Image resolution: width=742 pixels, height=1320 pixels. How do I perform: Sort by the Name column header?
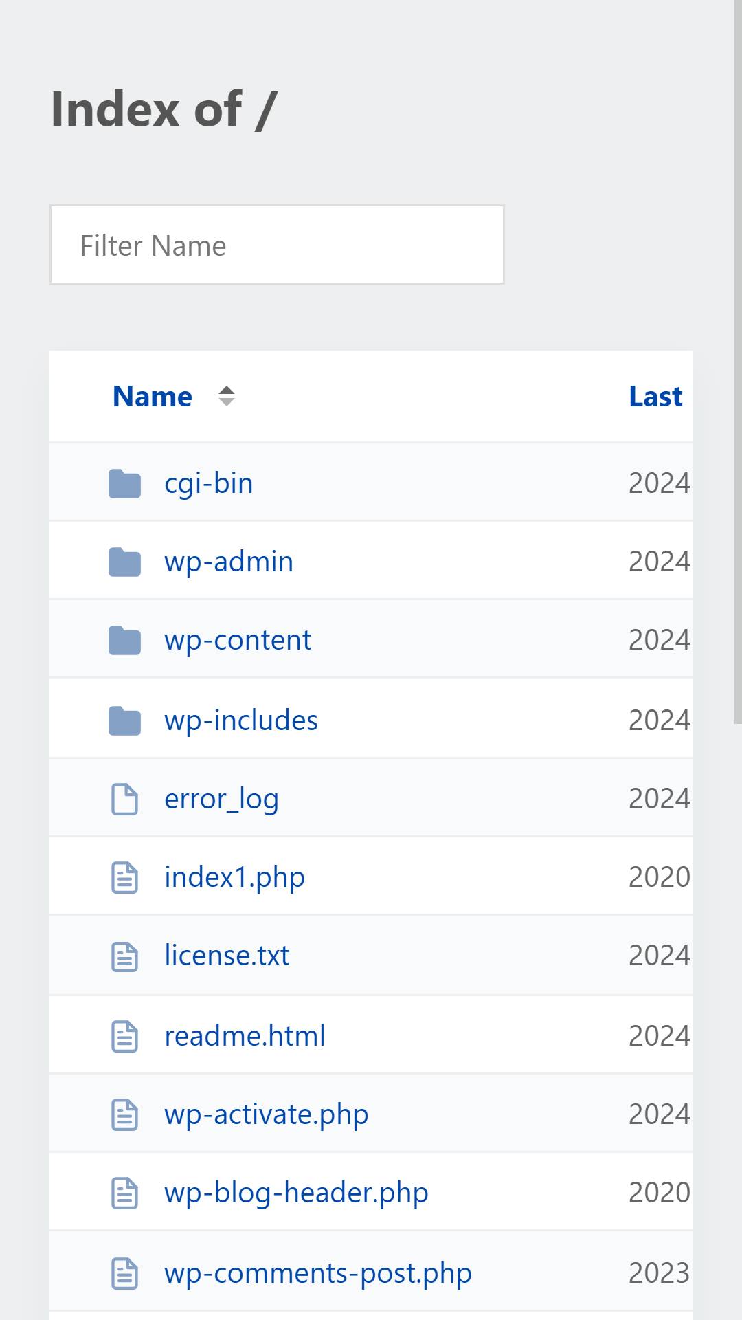click(x=153, y=397)
